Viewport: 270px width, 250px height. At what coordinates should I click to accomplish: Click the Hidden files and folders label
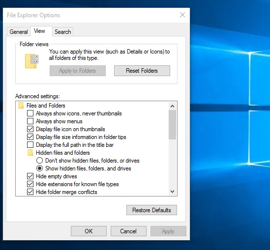coord(63,153)
